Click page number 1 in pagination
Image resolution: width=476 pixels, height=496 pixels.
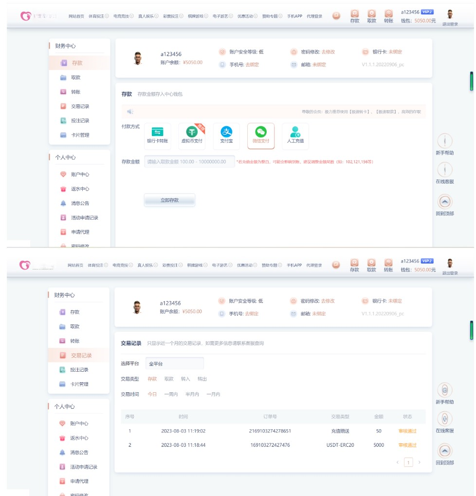[408, 462]
